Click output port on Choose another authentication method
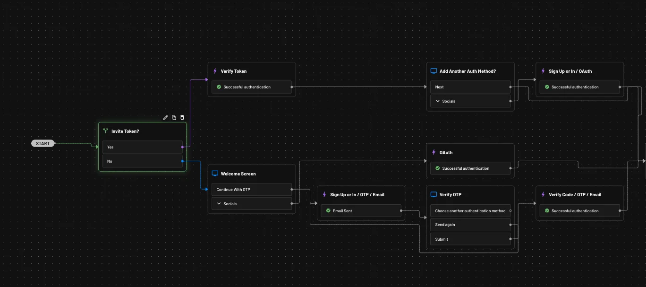The image size is (646, 287). click(510, 211)
